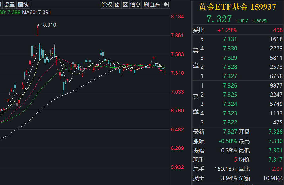Open the 设置 settings menu

point(9,4)
